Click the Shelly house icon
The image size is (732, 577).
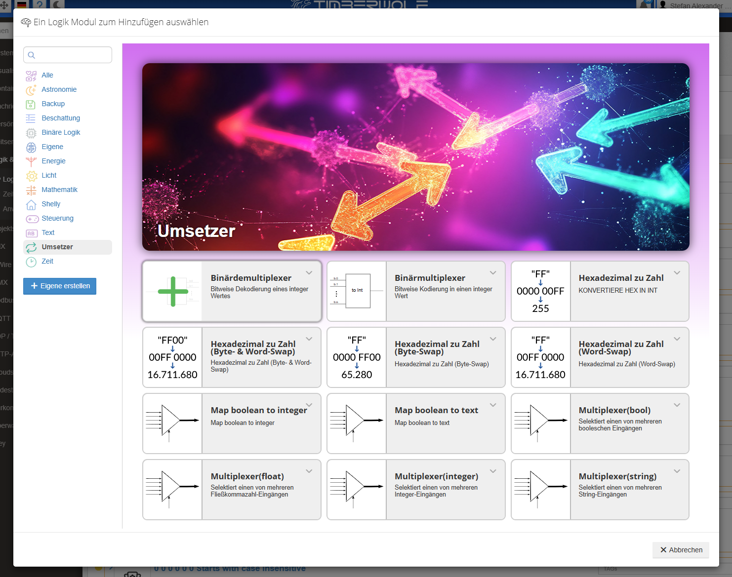click(x=31, y=204)
